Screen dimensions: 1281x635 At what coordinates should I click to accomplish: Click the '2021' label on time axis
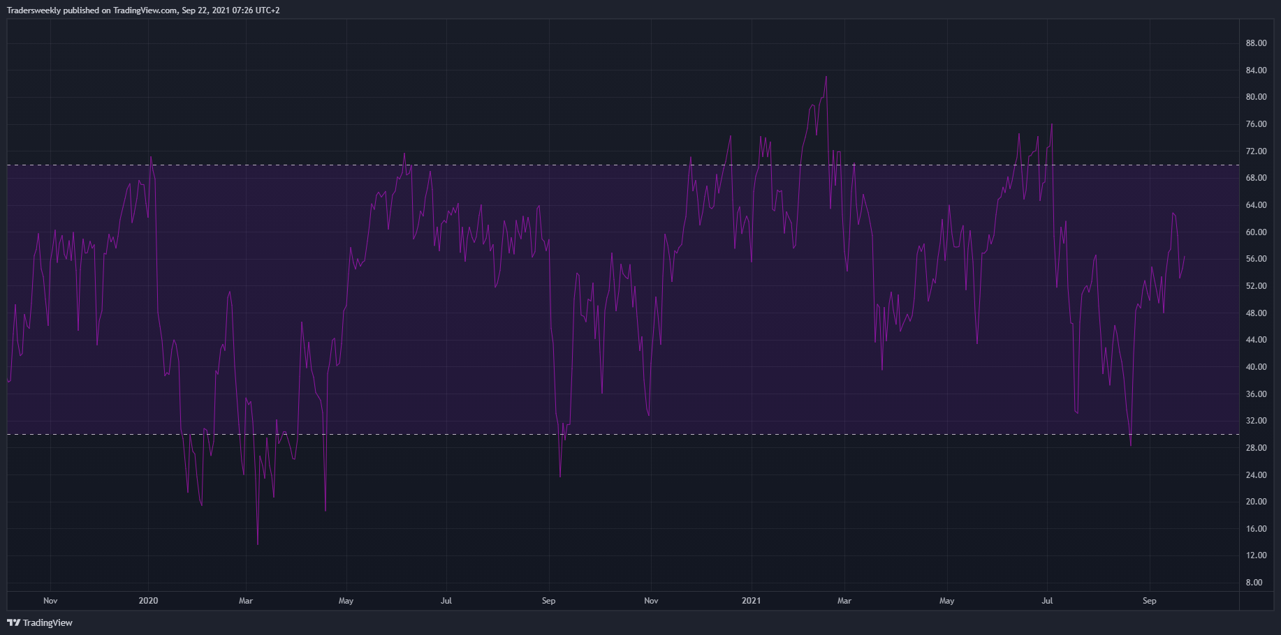click(x=752, y=601)
